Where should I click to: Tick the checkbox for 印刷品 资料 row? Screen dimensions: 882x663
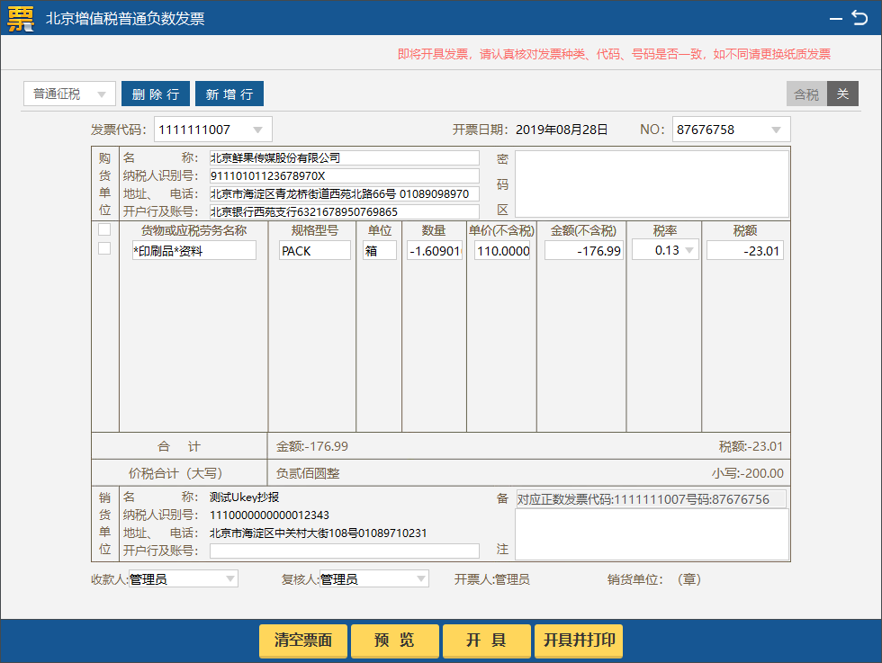104,248
